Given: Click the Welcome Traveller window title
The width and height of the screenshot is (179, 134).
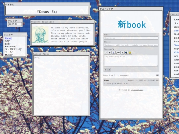Looking at the screenshot, I should pyautogui.click(x=42, y=22).
